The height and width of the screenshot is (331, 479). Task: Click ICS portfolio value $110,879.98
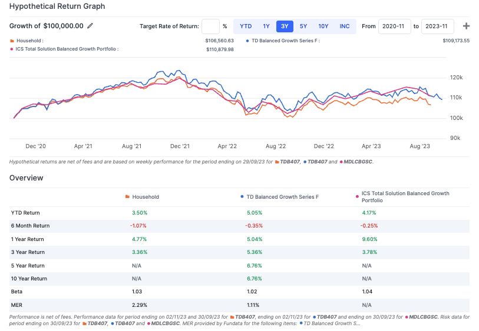220,49
